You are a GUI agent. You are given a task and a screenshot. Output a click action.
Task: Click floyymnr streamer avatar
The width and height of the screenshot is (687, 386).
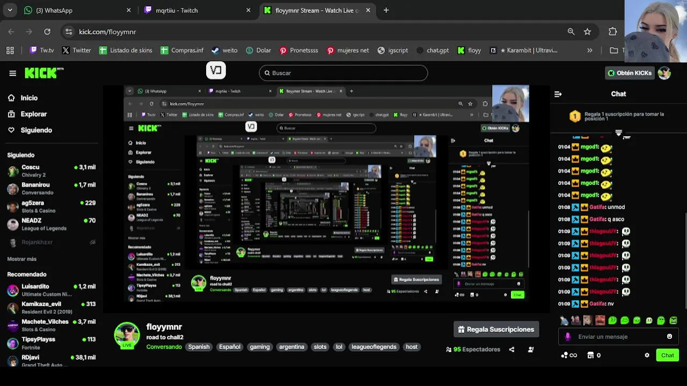(127, 336)
